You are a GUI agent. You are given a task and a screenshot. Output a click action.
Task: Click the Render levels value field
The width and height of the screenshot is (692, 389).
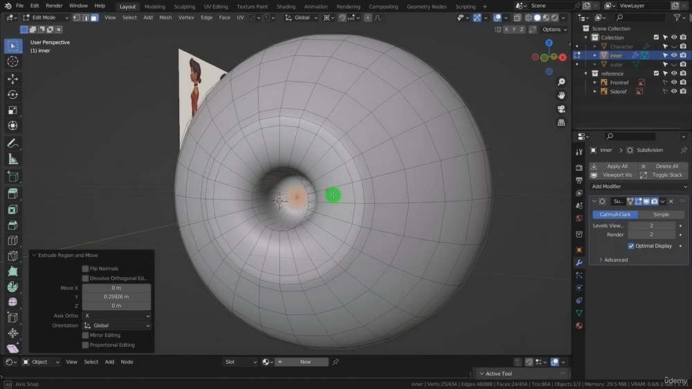[651, 235]
